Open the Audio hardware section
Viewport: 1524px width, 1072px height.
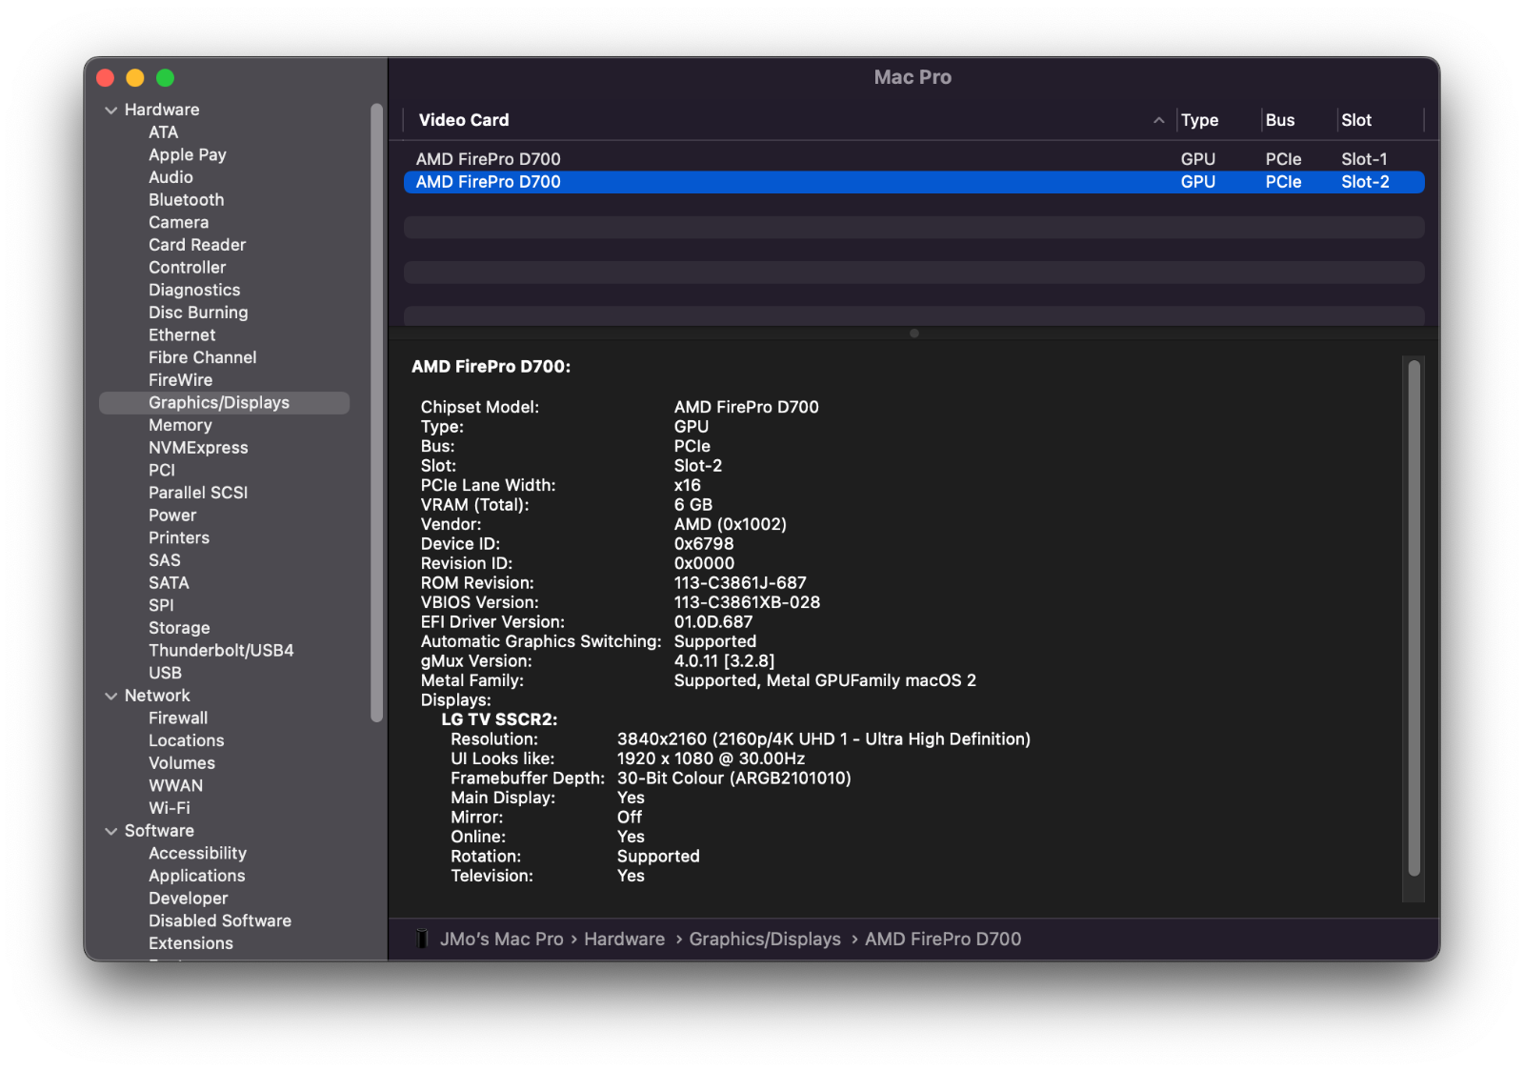[170, 177]
